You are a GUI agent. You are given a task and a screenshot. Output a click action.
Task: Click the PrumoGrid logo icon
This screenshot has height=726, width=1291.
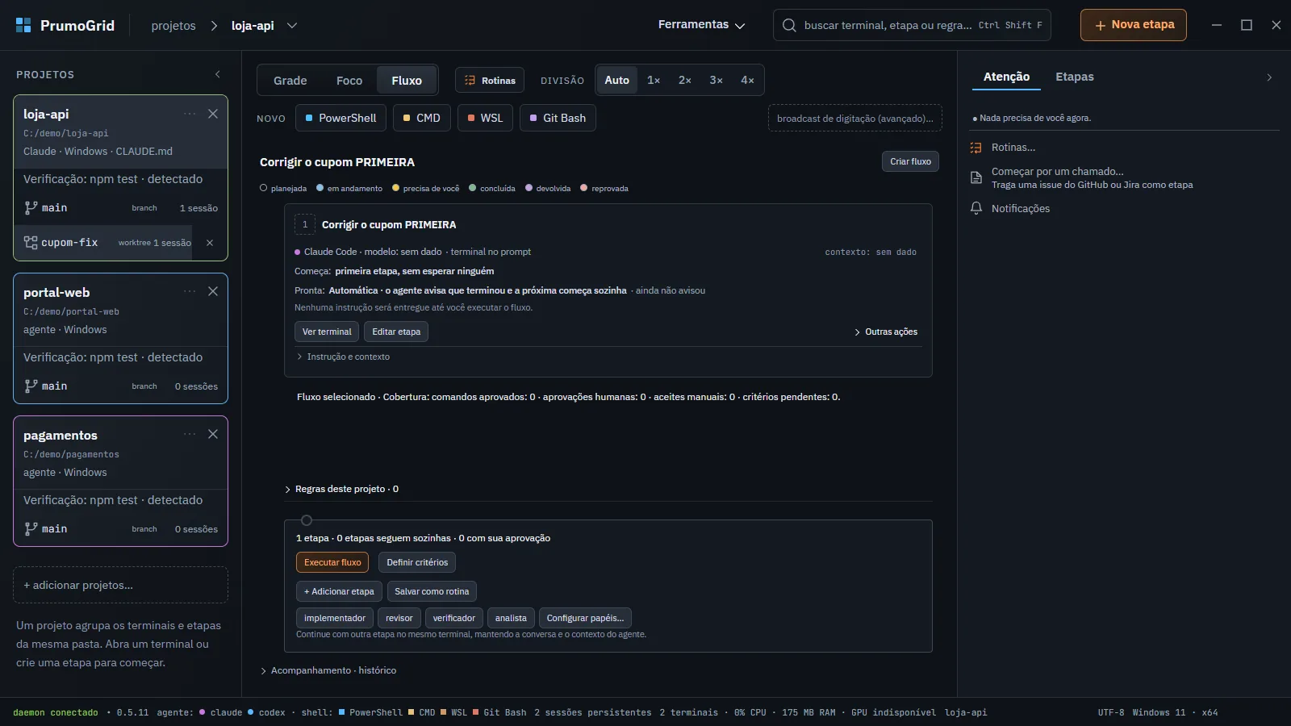[23, 25]
